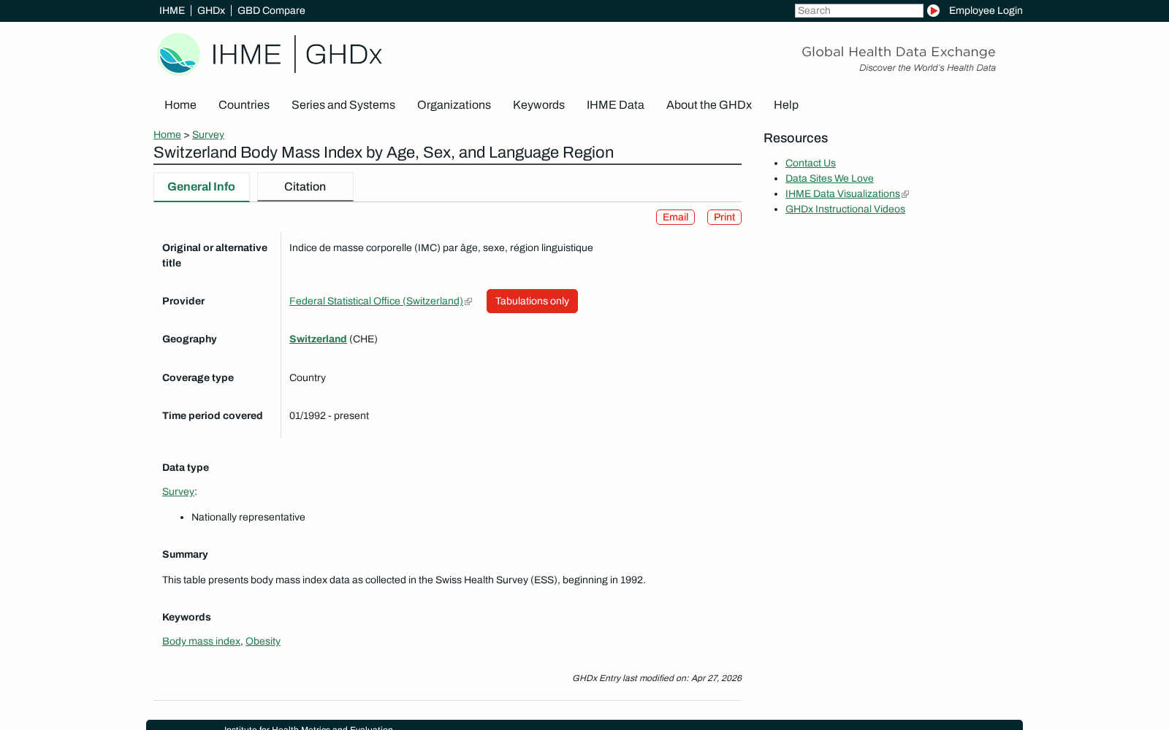Open Employee Login link
The width and height of the screenshot is (1169, 730).
(986, 10)
